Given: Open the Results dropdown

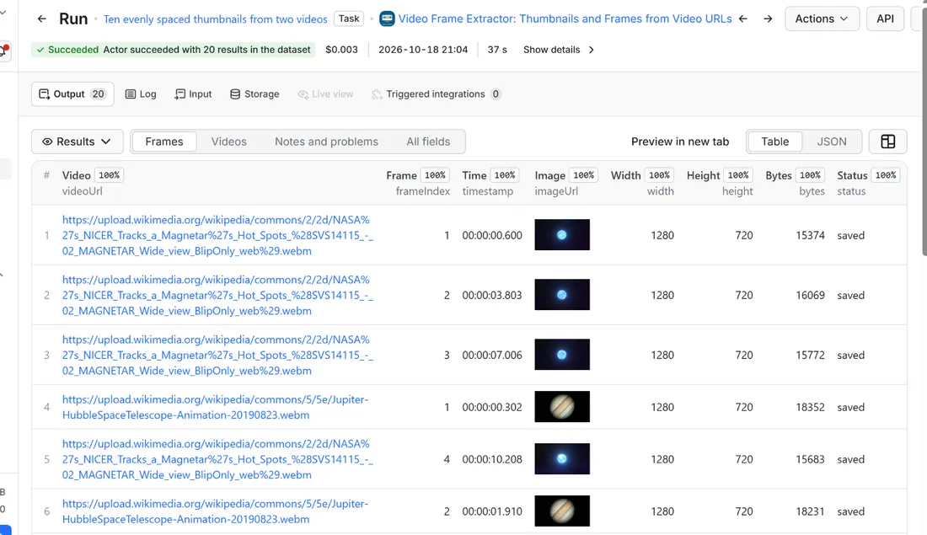Looking at the screenshot, I should pos(77,142).
